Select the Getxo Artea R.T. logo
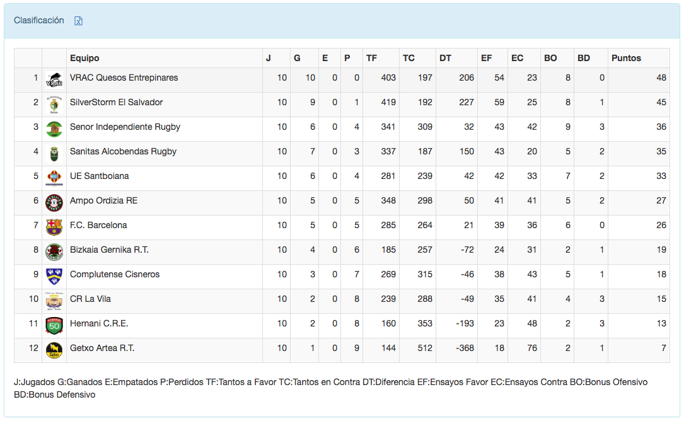The image size is (684, 421). (54, 350)
